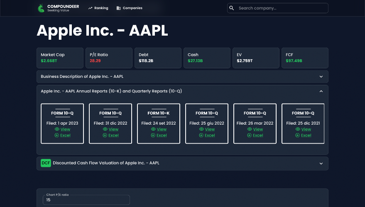Select the Cash $27.13B card
Image resolution: width=365 pixels, height=207 pixels.
point(207,58)
